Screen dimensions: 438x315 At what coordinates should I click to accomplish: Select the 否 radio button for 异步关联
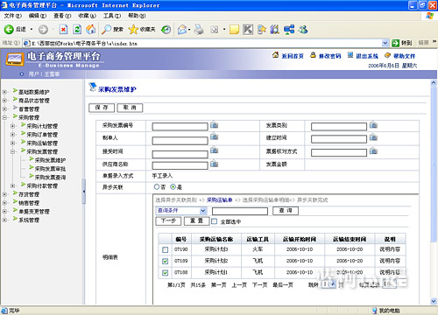(x=157, y=186)
